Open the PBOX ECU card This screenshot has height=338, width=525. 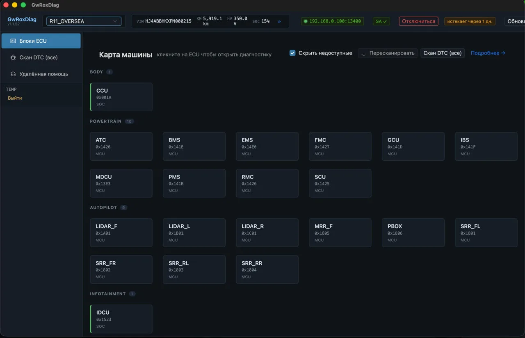coord(413,233)
